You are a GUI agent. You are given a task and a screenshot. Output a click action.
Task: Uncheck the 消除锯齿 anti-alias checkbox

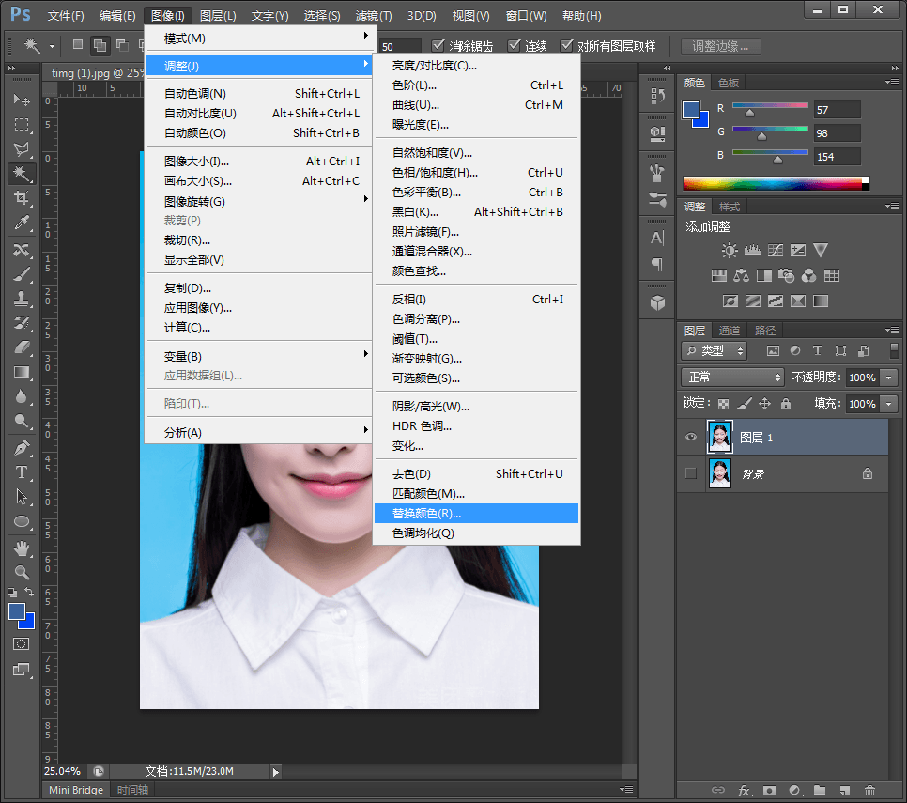[438, 45]
